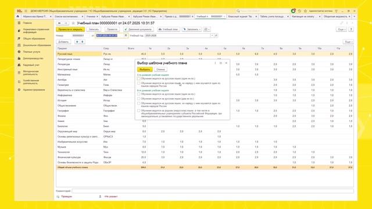Open the history clock icon
The height and width of the screenshot is (209, 372).
pos(299,11)
